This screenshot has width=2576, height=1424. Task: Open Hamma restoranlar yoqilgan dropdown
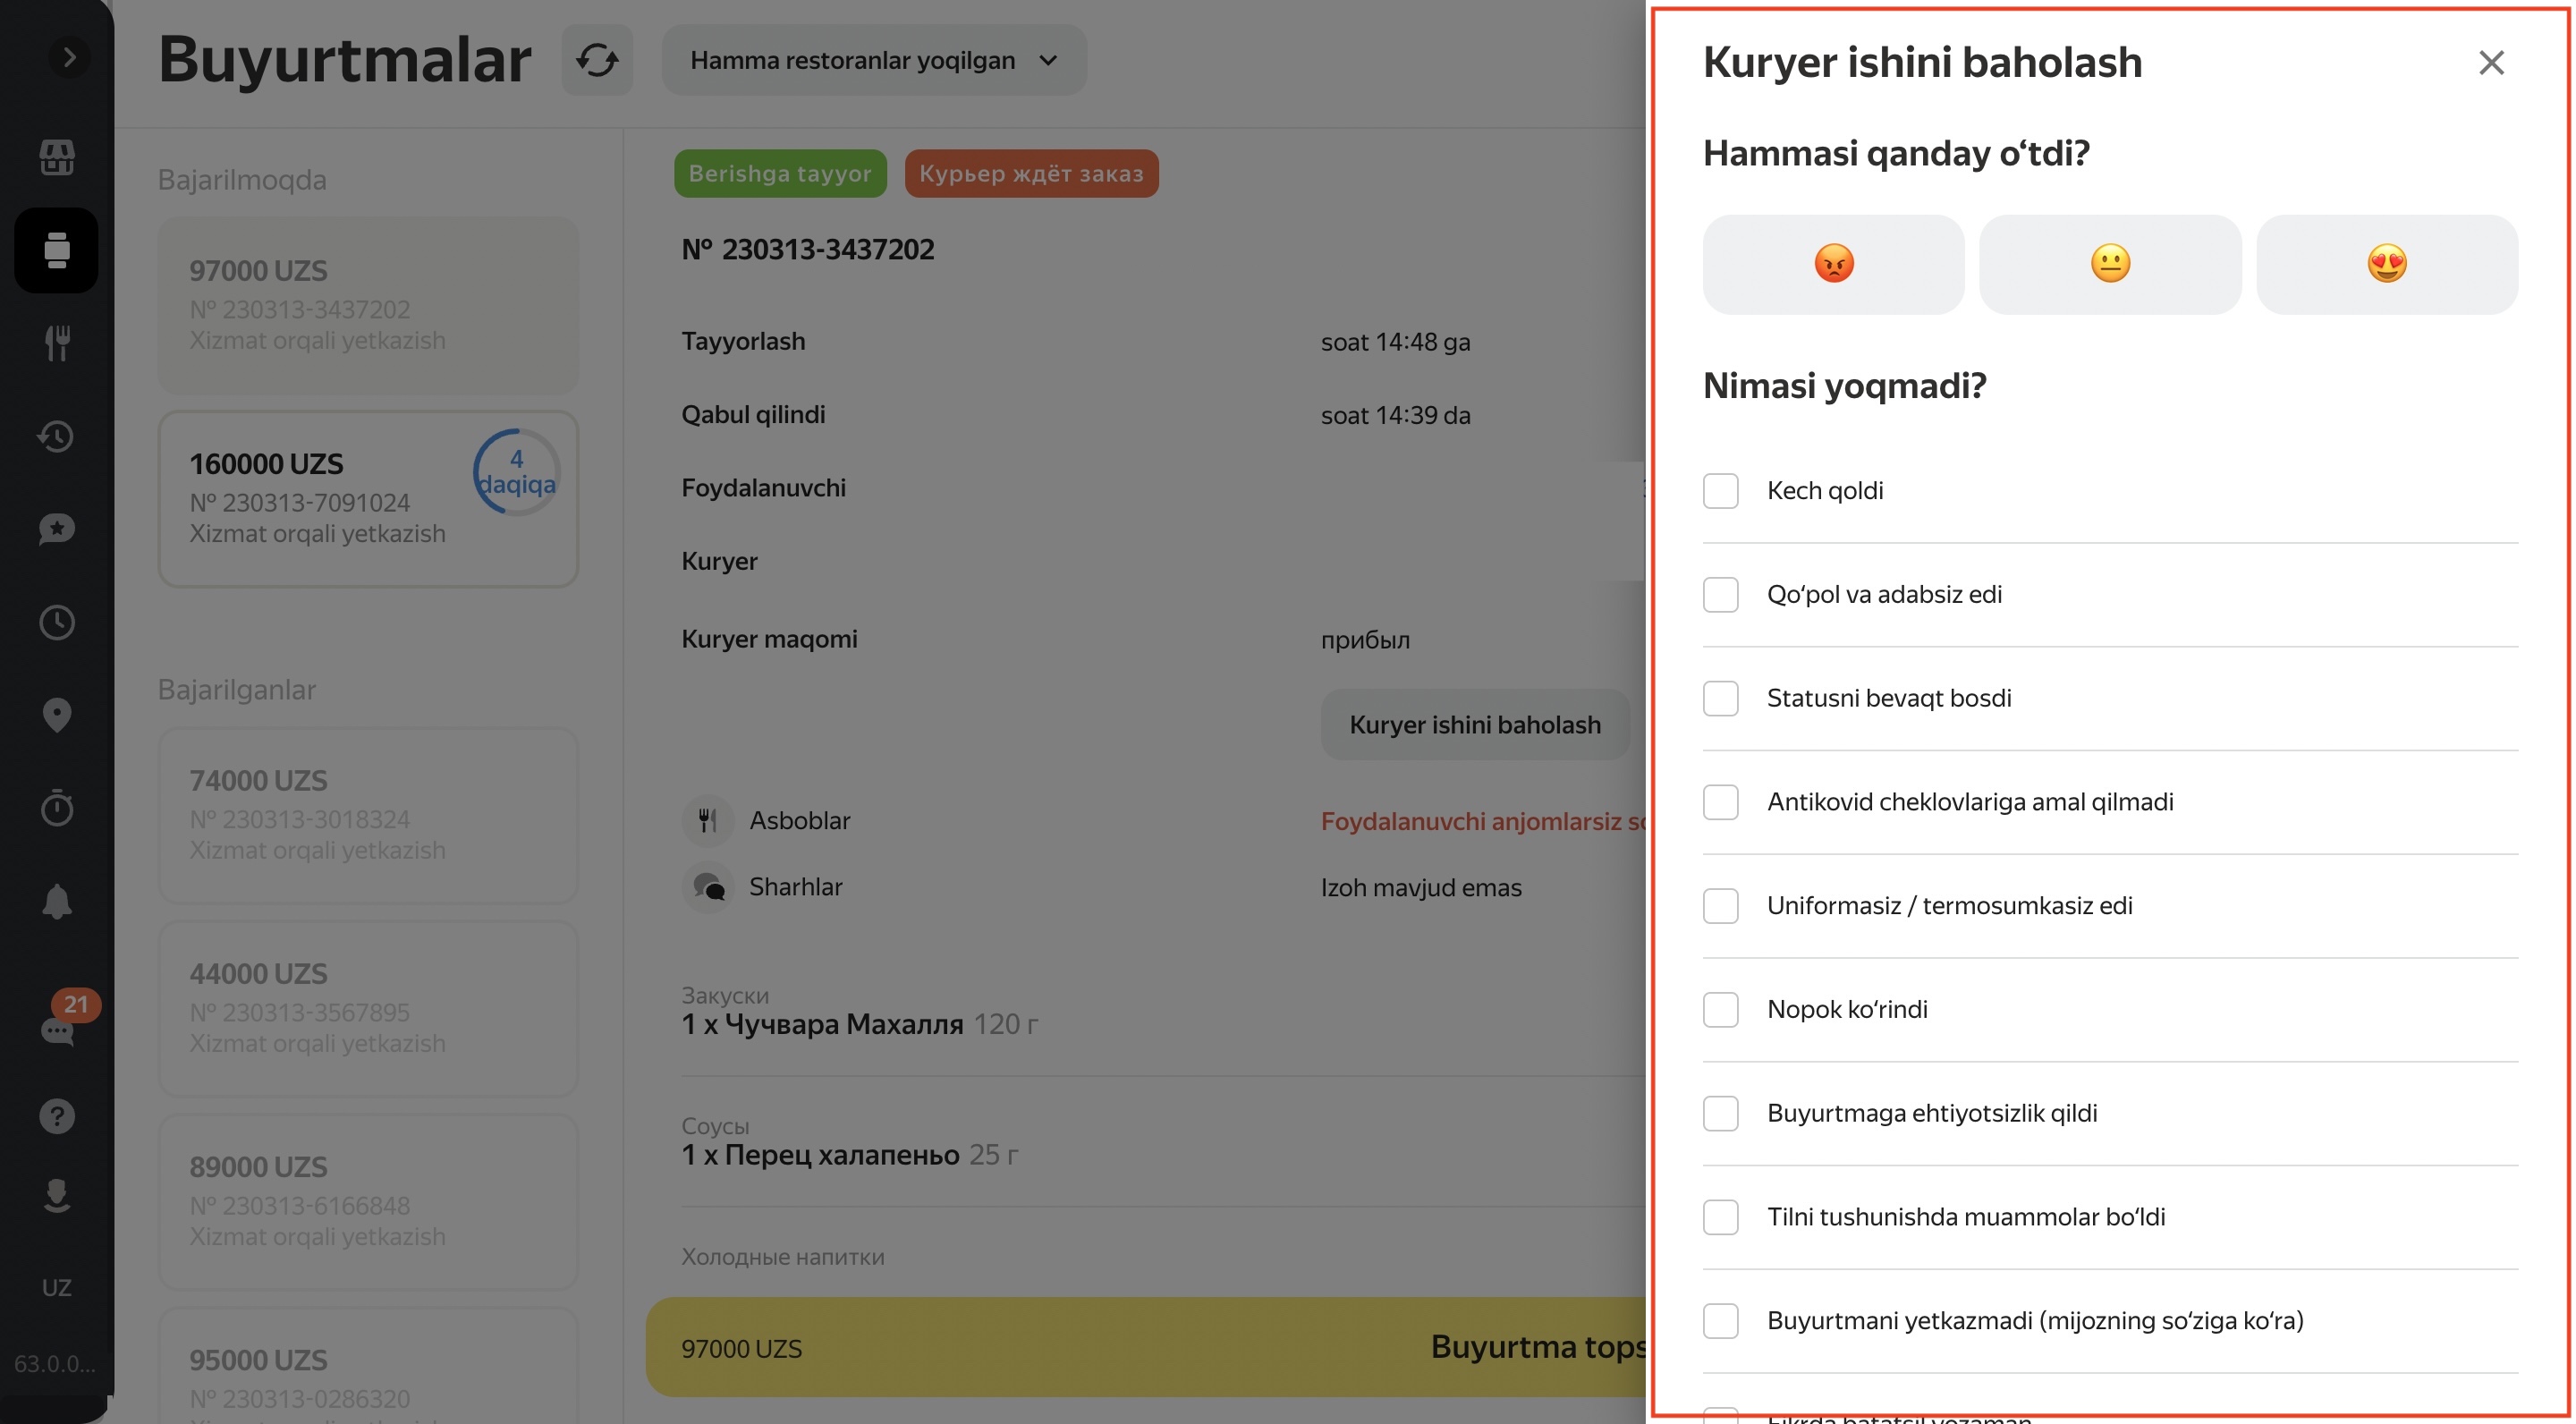[x=874, y=60]
